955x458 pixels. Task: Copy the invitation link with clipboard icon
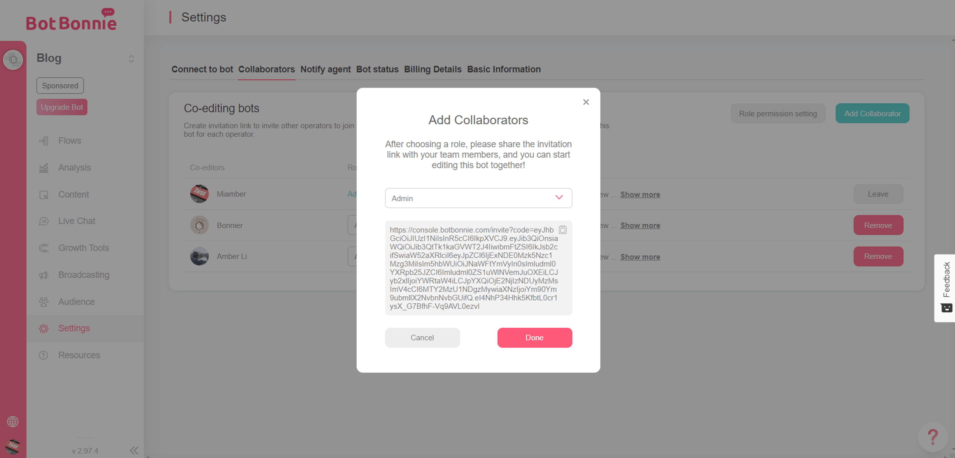(562, 230)
